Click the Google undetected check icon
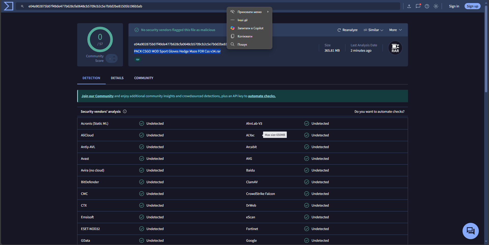489x245 pixels. [307, 240]
